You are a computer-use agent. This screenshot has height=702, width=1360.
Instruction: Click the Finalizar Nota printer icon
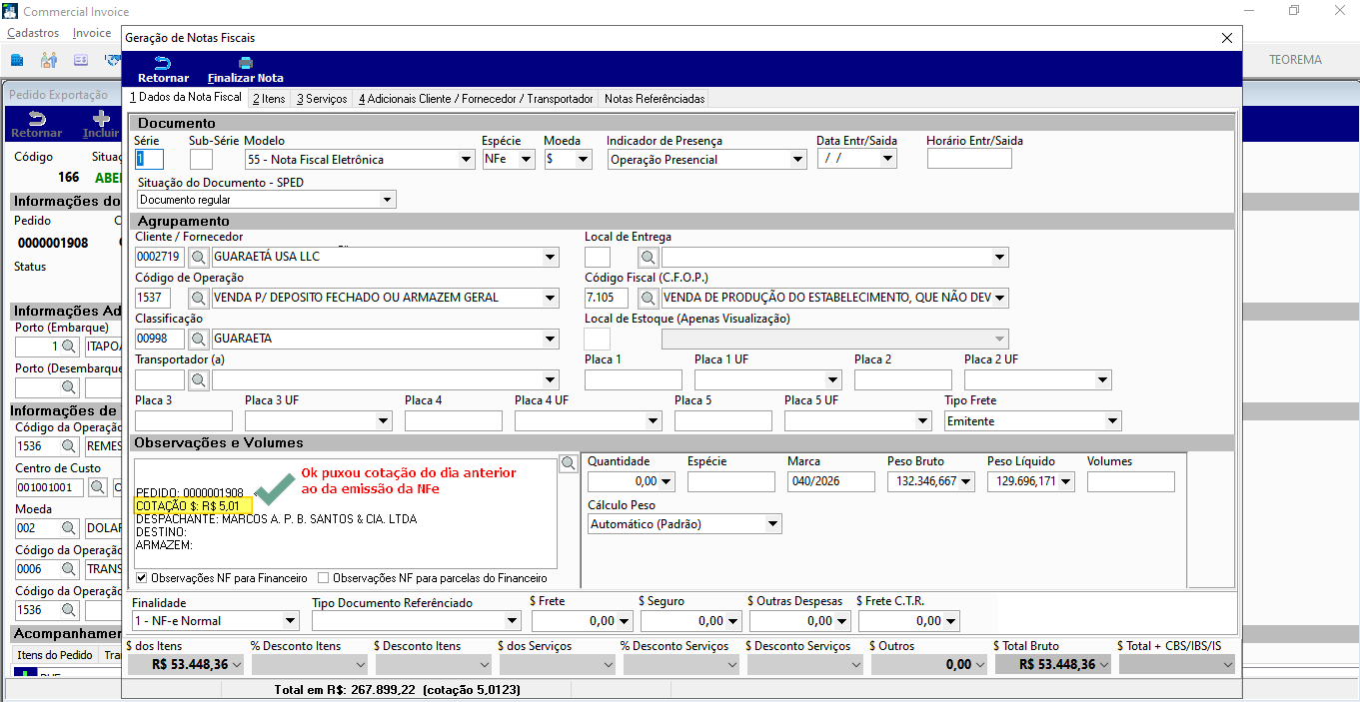click(245, 63)
